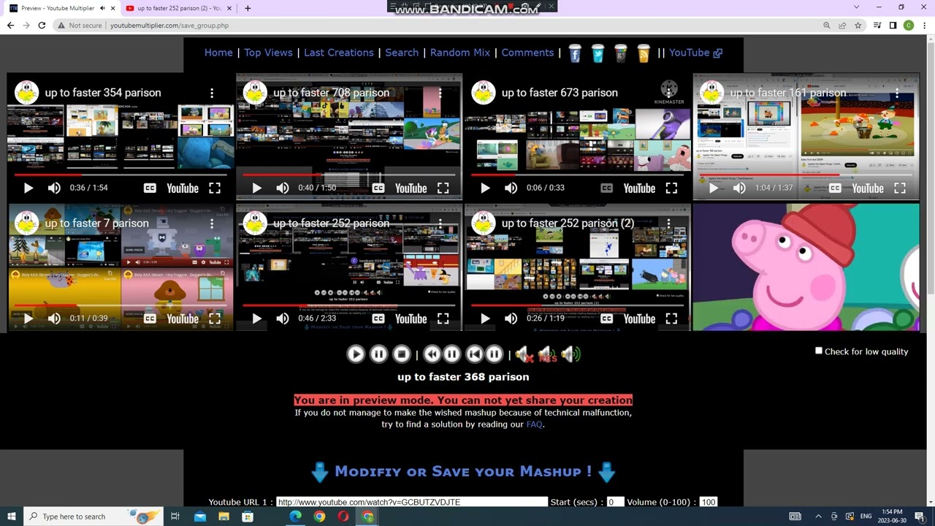This screenshot has width=935, height=526.
Task: Play the 'up to faster 708 parison' video
Action: click(x=256, y=188)
